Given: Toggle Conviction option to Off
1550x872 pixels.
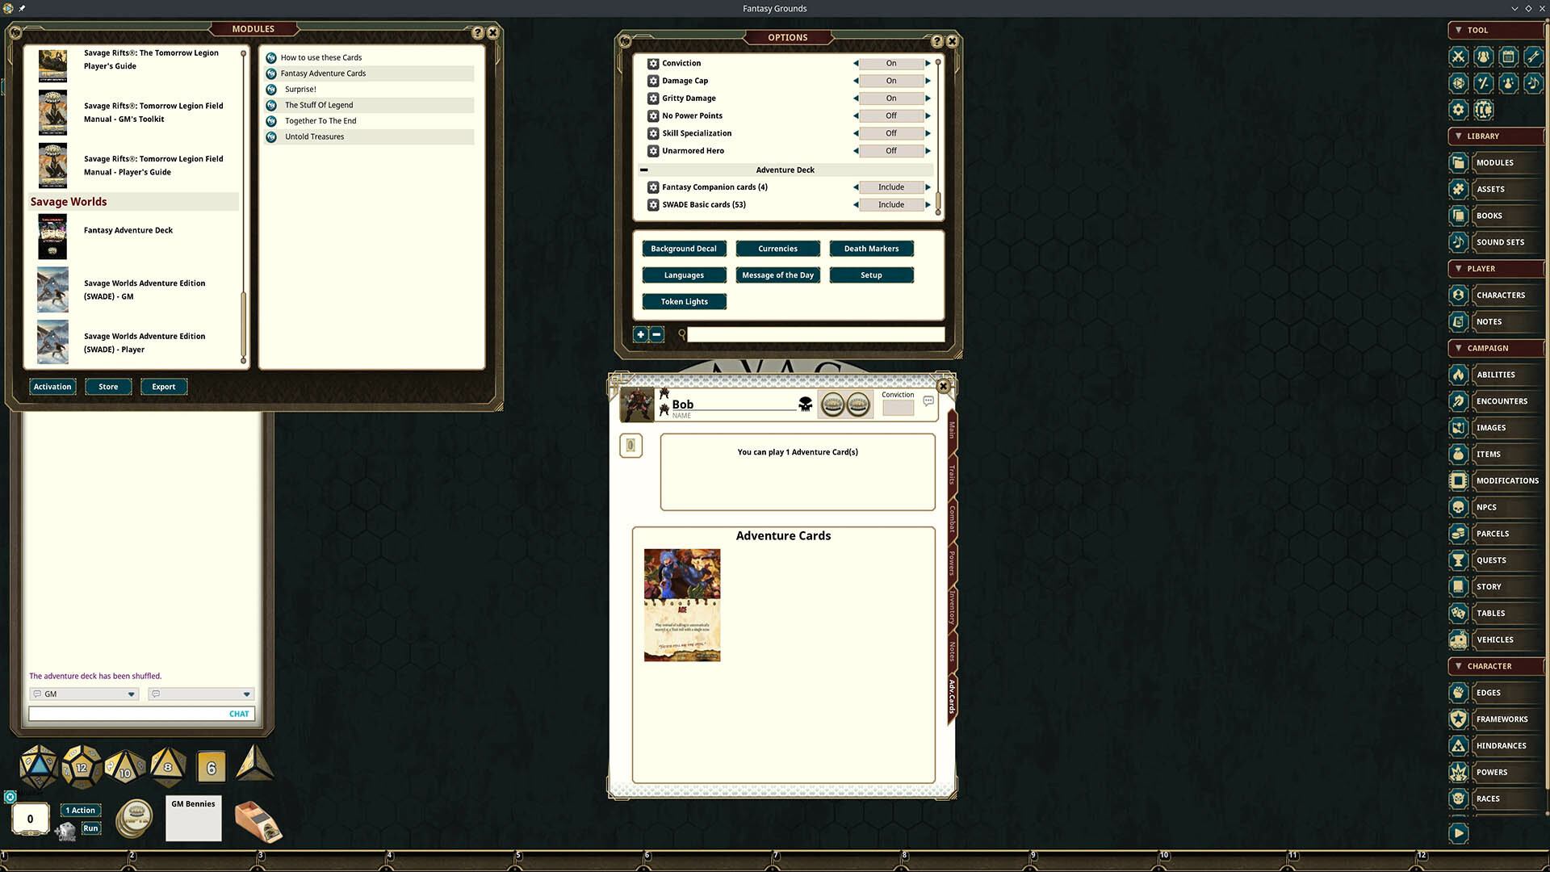Looking at the screenshot, I should [x=927, y=63].
